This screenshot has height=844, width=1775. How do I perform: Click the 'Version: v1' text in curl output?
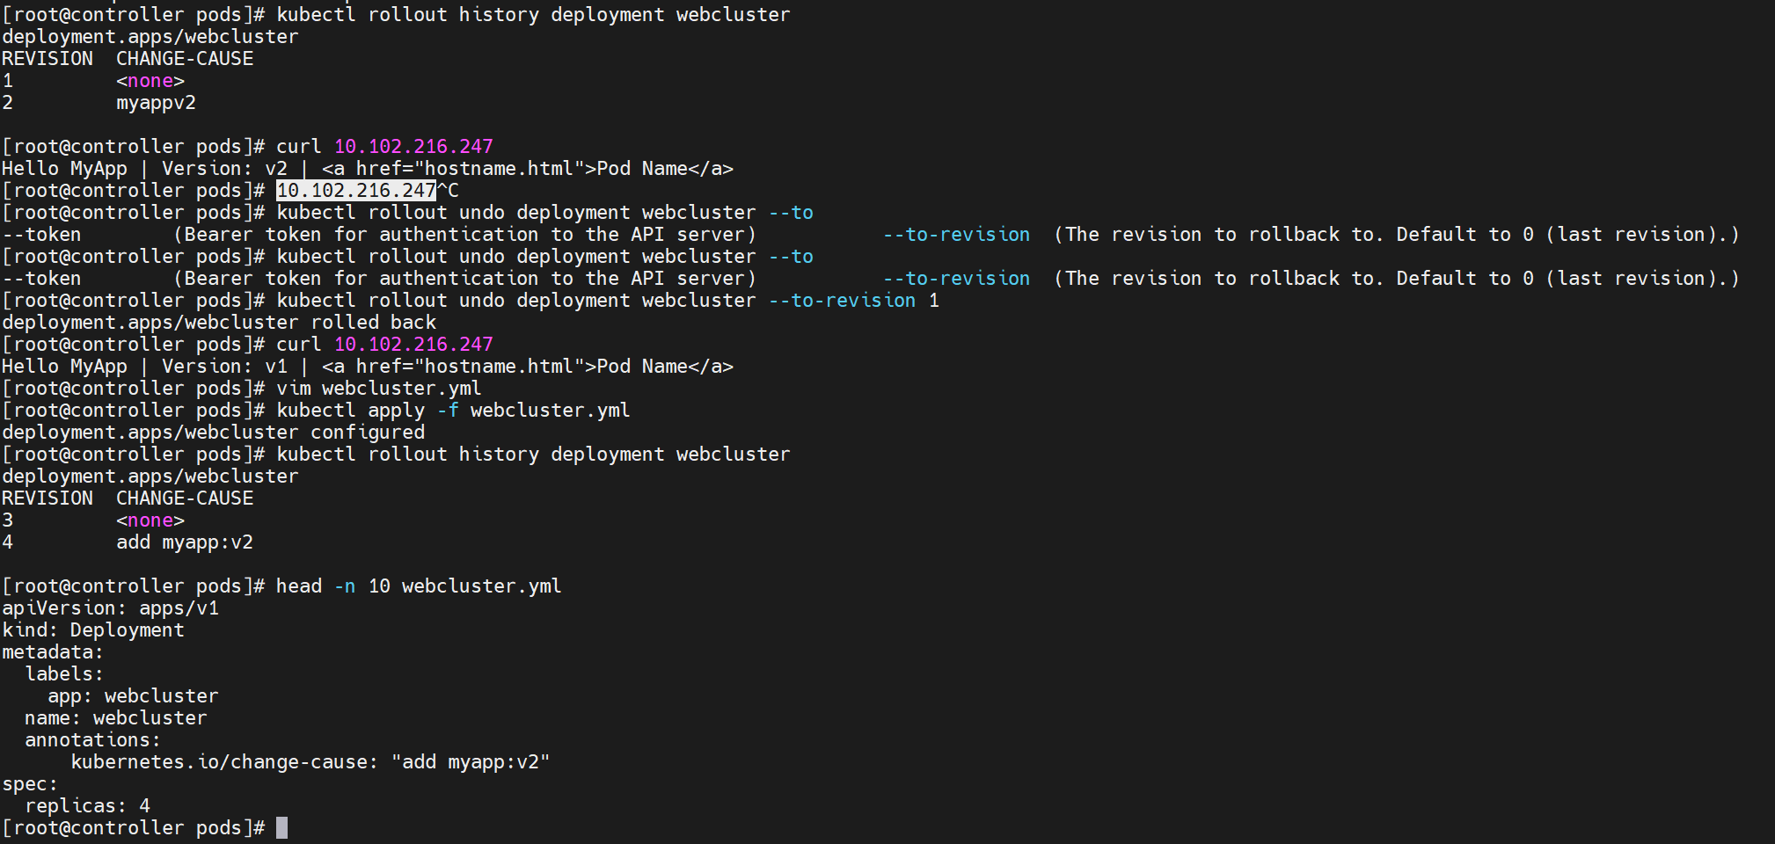coord(224,367)
